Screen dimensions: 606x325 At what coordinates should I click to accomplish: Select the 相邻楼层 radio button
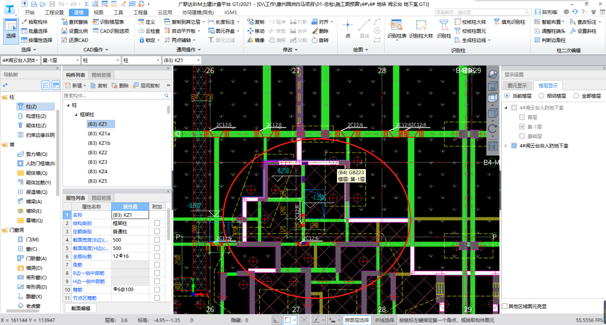(541, 96)
